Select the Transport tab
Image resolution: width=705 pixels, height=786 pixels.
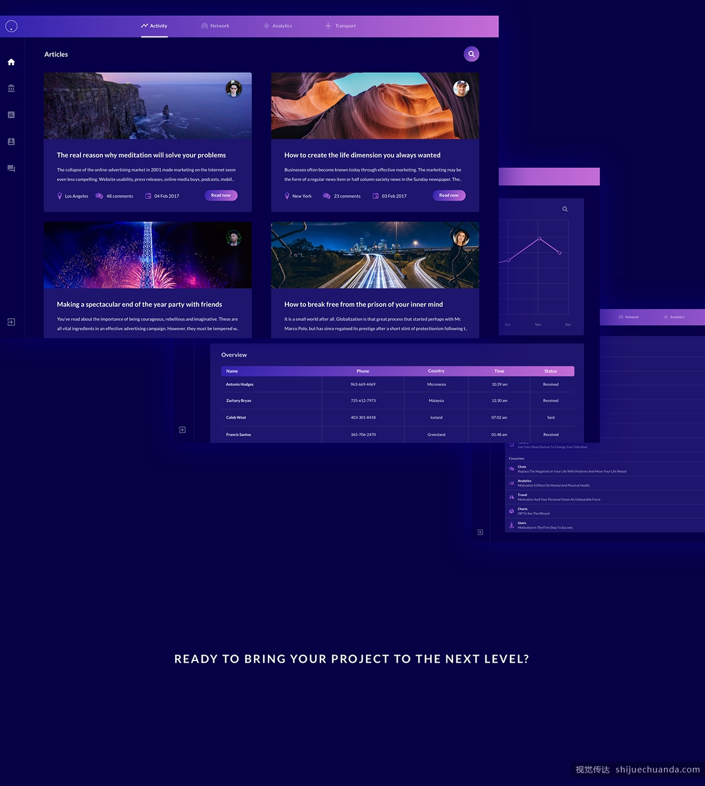[x=340, y=26]
